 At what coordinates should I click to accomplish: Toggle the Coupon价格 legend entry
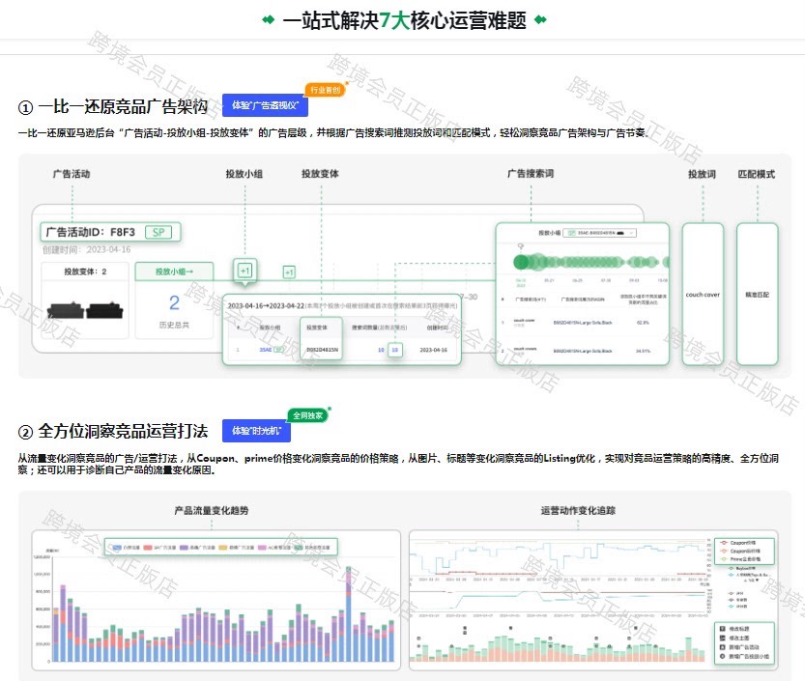click(x=737, y=543)
